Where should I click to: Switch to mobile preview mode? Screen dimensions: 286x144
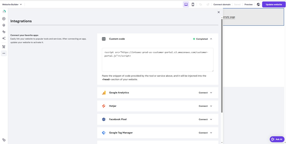click(193, 4)
